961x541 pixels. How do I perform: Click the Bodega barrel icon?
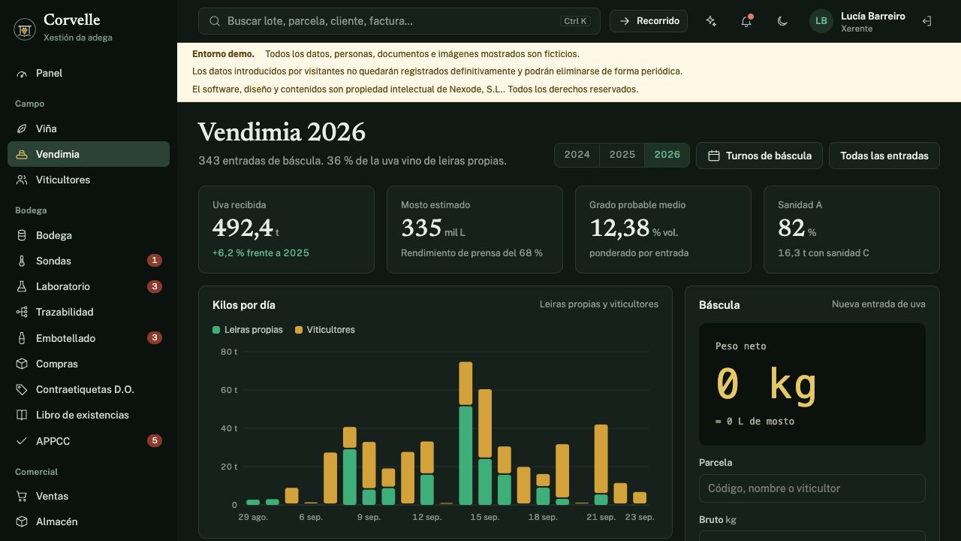[22, 236]
